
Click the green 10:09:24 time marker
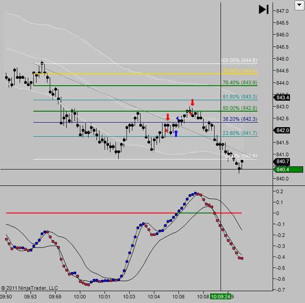click(x=221, y=297)
